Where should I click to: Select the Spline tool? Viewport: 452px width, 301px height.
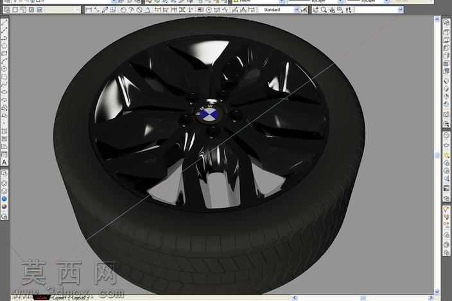tap(4, 84)
